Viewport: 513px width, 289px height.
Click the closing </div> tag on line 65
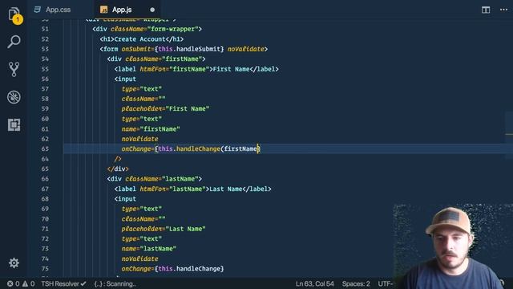tap(118, 169)
